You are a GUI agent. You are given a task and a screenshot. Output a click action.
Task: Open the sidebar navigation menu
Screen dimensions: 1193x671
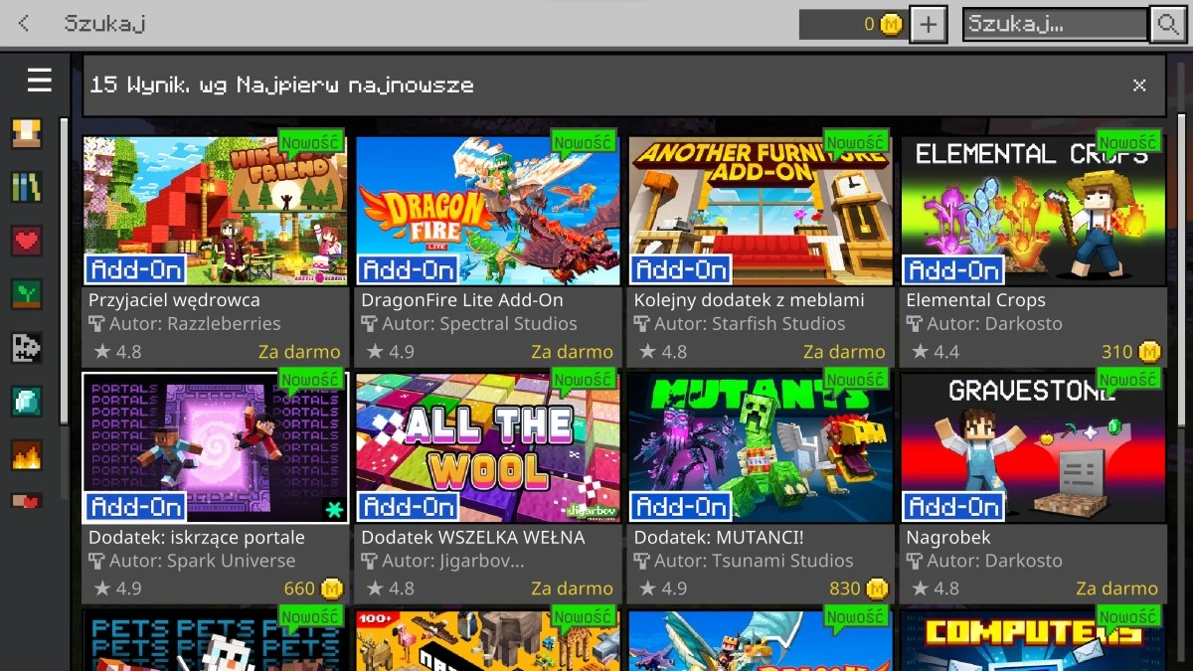(38, 81)
